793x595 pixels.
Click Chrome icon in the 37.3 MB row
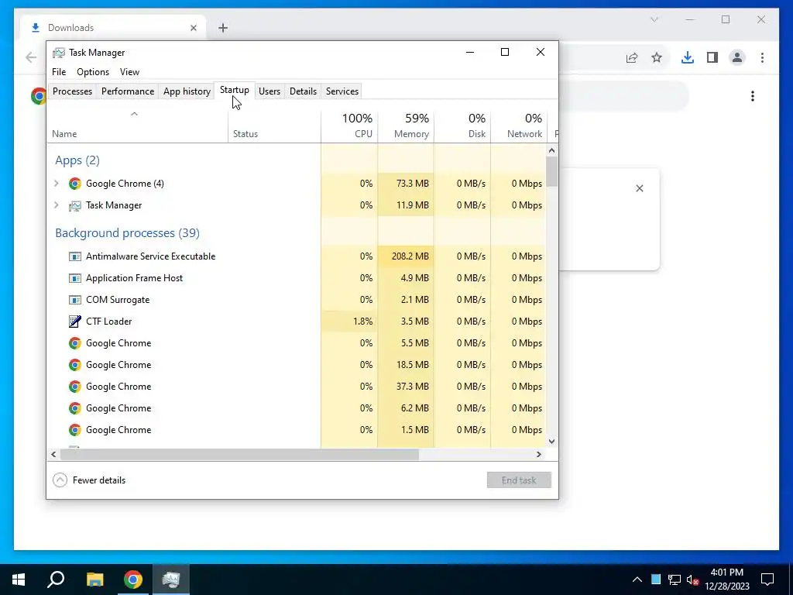tap(75, 387)
